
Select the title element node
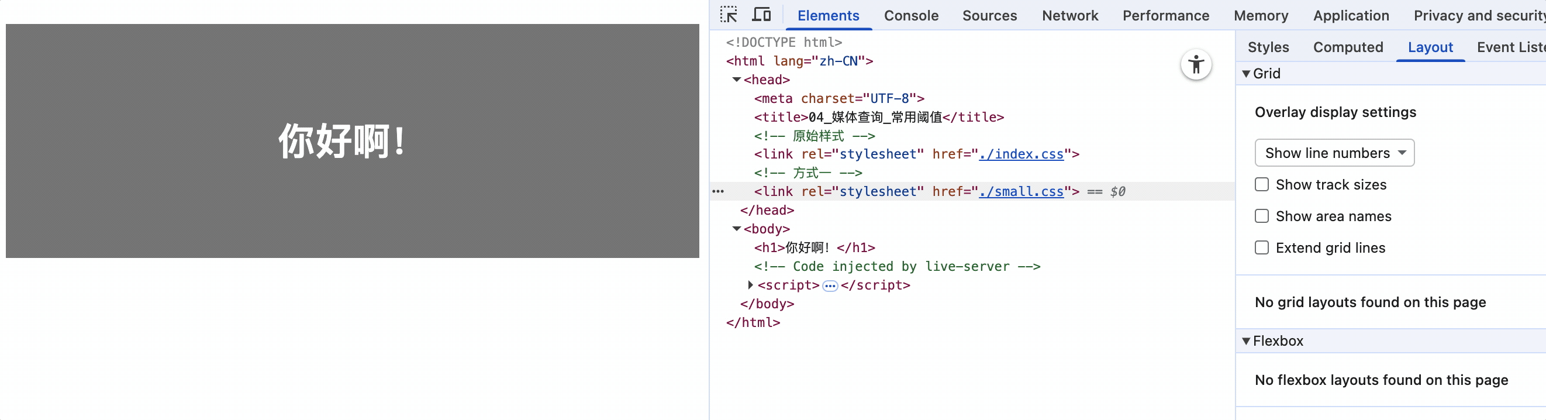pyautogui.click(x=879, y=117)
